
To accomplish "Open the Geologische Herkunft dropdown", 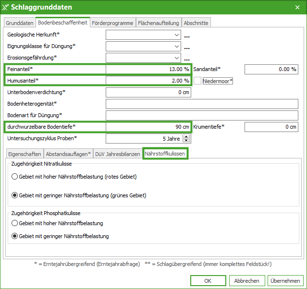I will pos(176,35).
